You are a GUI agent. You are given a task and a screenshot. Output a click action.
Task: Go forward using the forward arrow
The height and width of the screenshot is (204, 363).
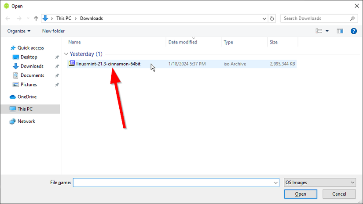(x=19, y=18)
